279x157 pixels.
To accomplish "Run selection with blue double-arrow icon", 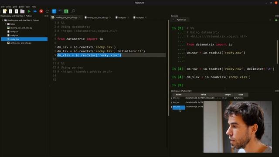I will 35,11.
